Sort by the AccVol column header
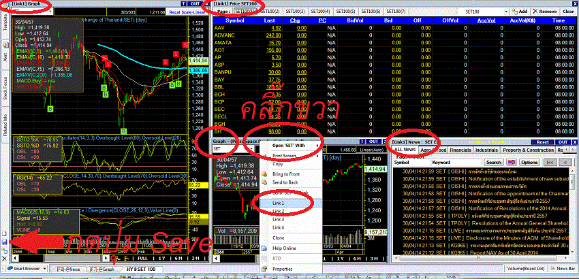Viewport: 579px width, 279px height. [x=486, y=20]
